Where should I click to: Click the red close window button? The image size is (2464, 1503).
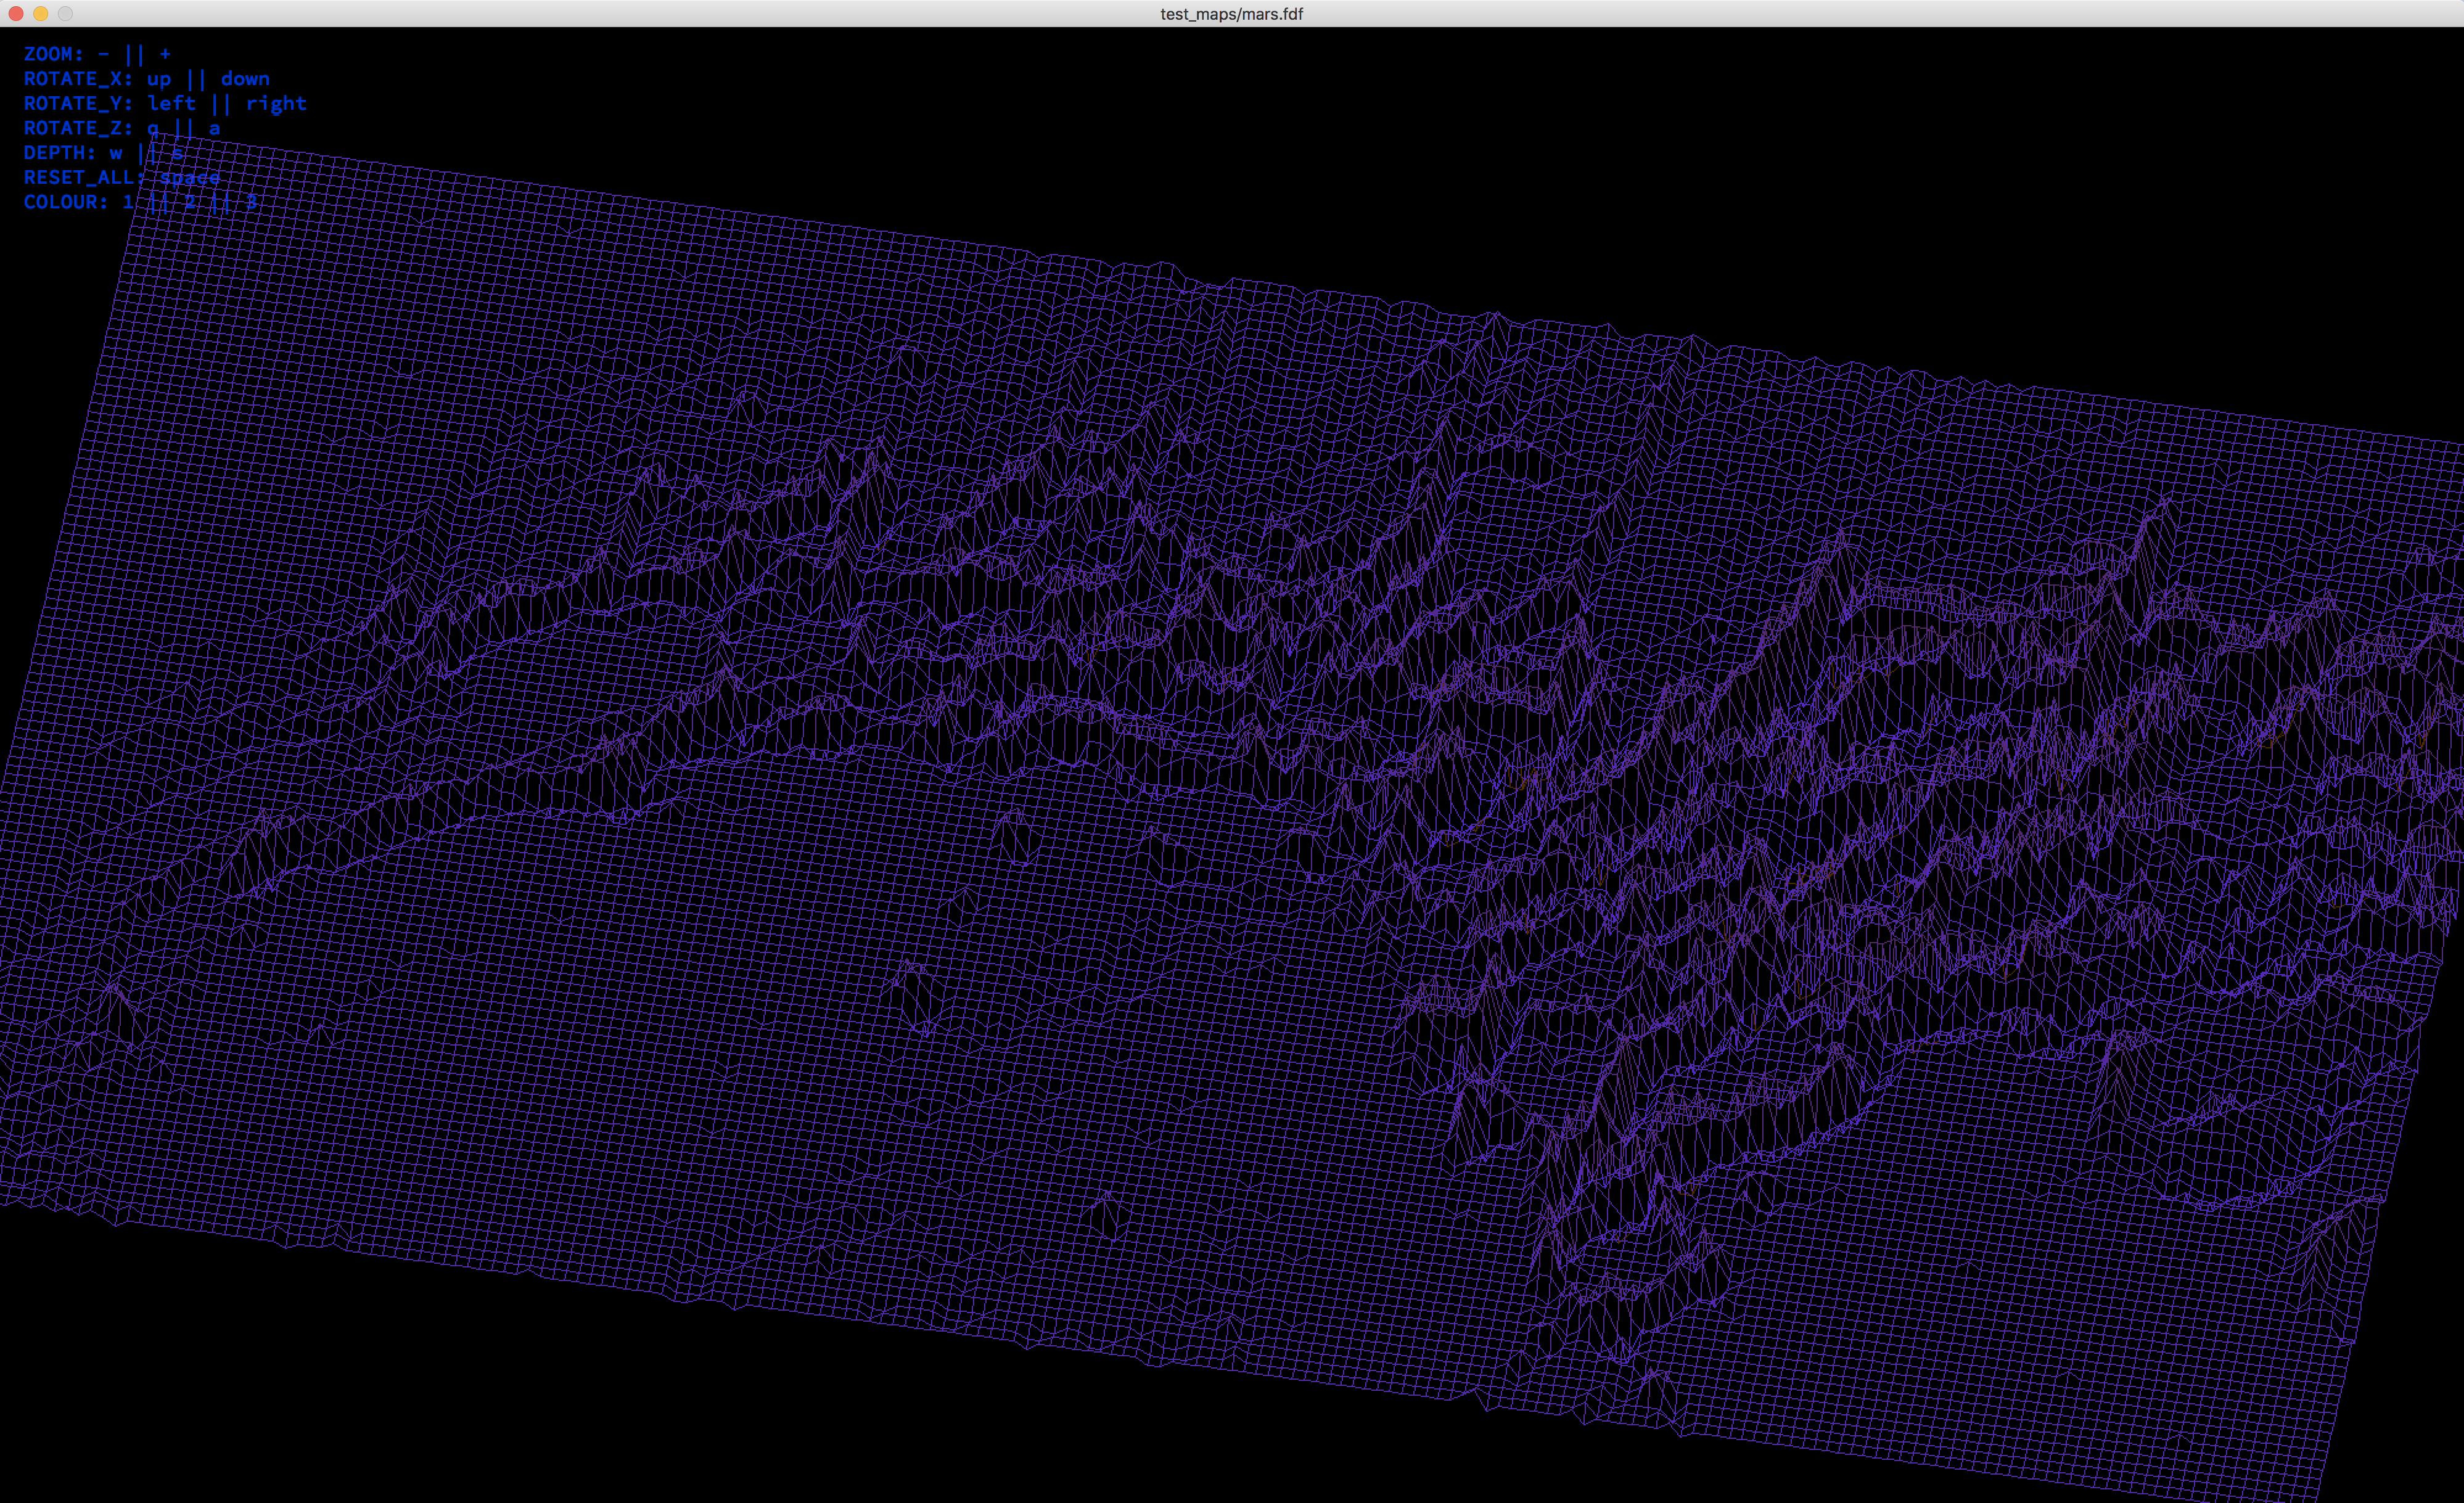(x=16, y=13)
